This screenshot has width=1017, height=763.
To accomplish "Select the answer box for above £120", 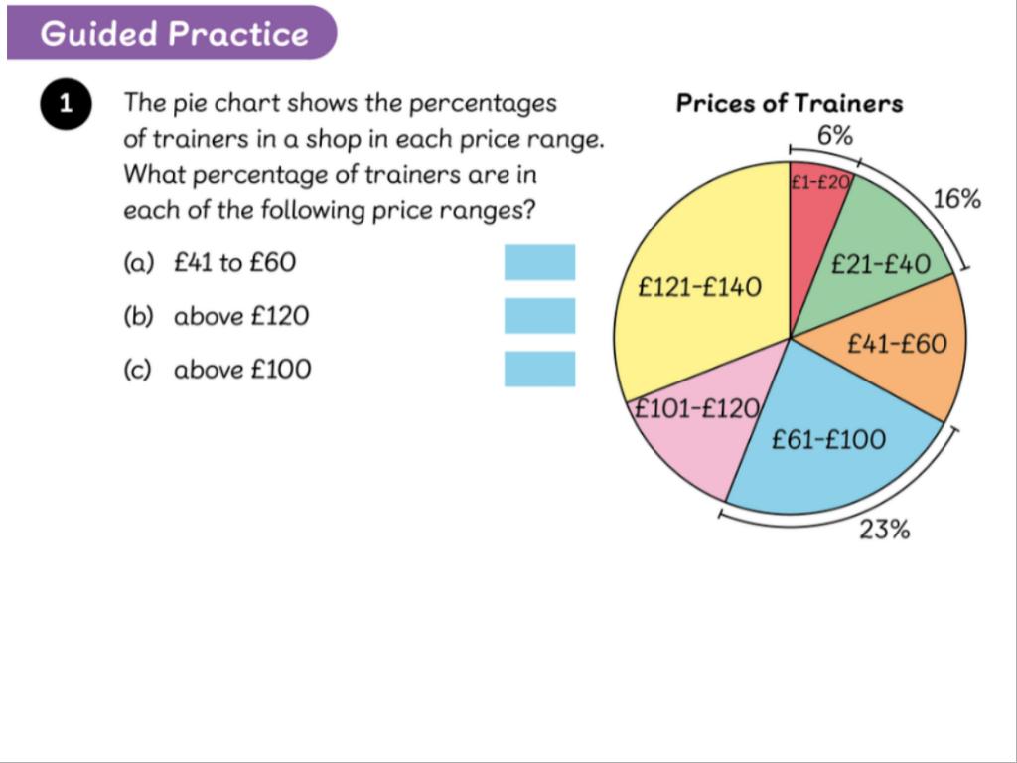I will pos(539,316).
